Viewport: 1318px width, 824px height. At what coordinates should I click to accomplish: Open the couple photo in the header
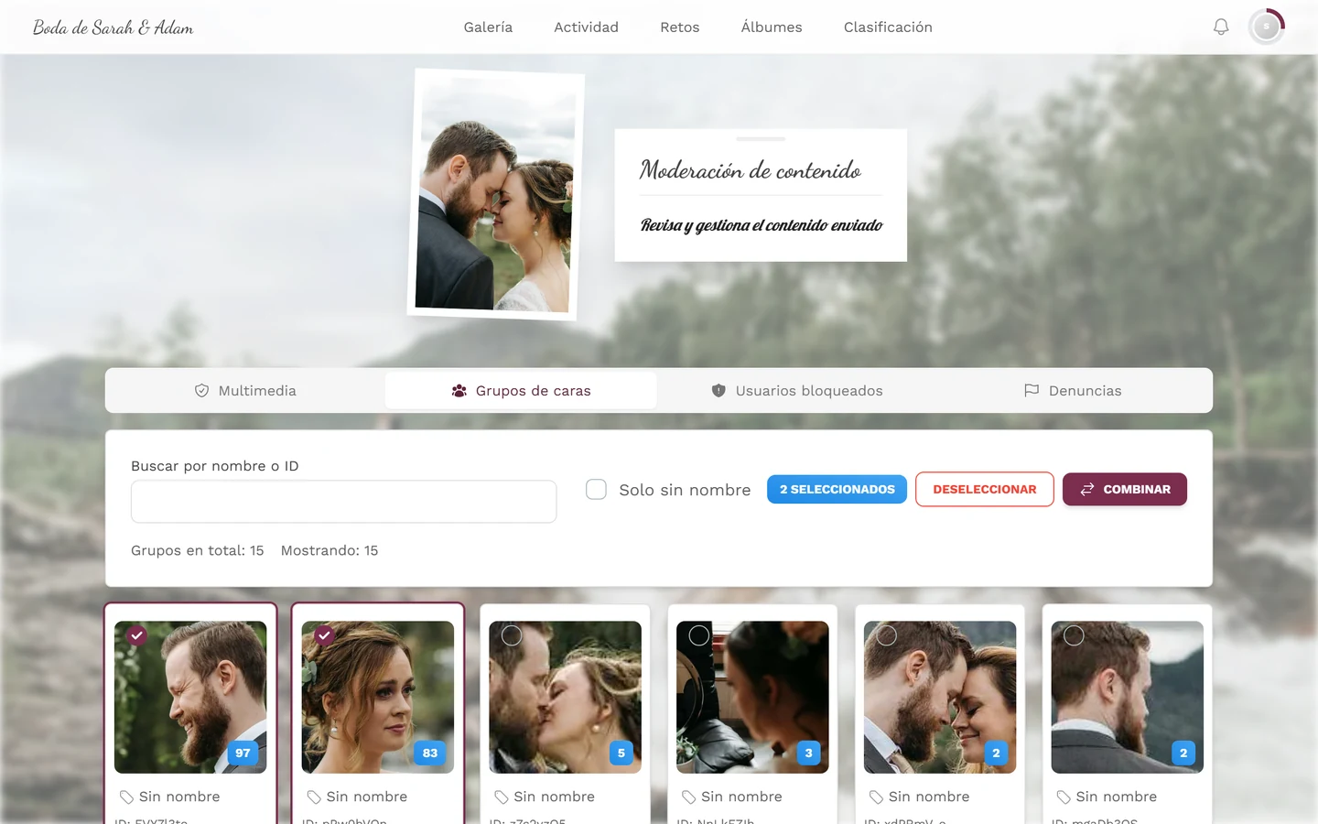click(496, 194)
